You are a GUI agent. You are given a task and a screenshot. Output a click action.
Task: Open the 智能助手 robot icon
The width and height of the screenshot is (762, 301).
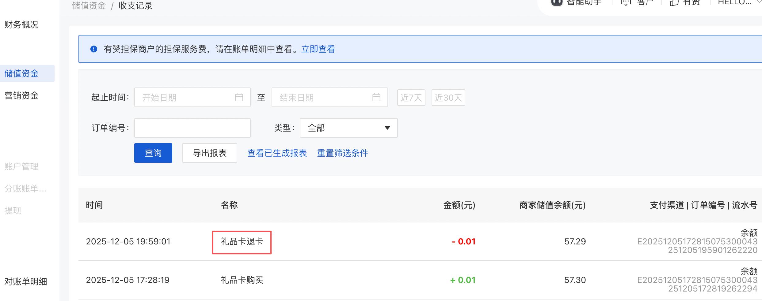pos(557,2)
